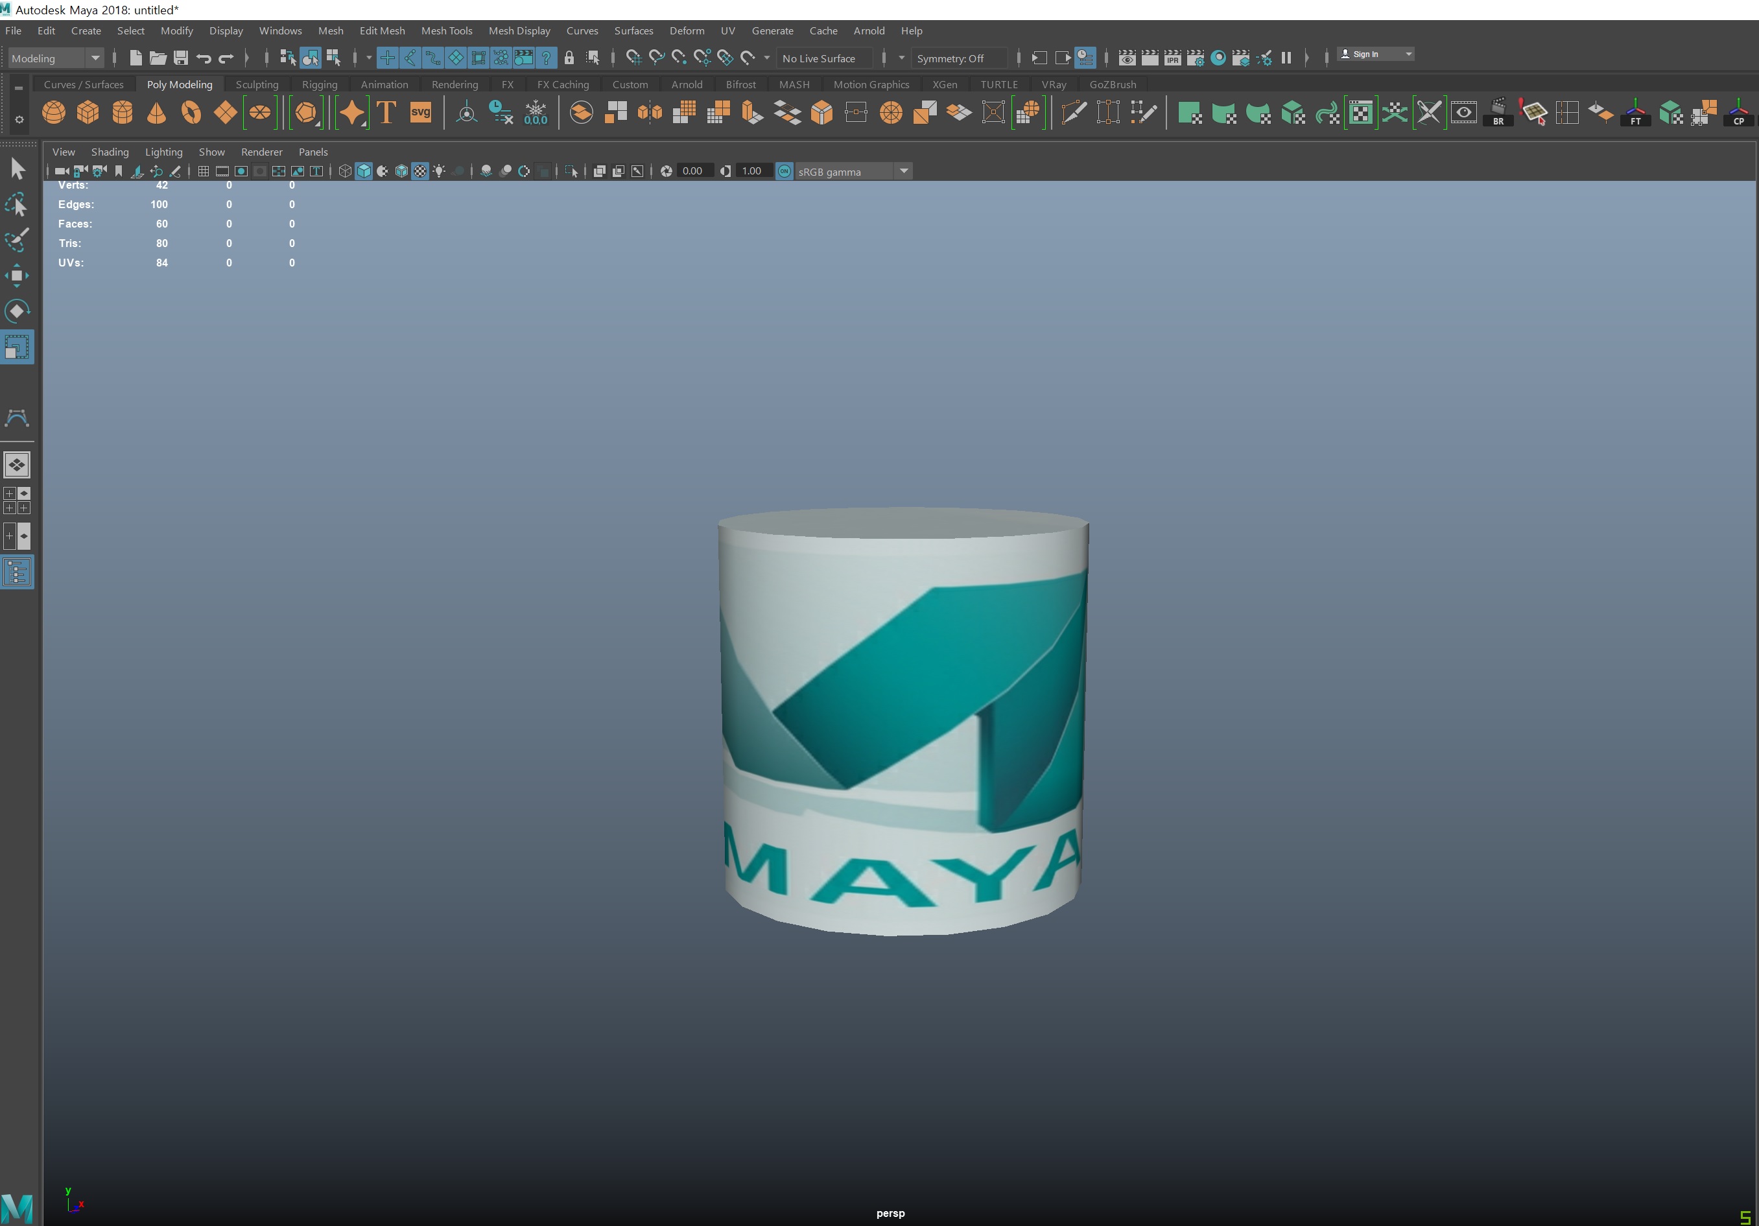Image resolution: width=1759 pixels, height=1226 pixels.
Task: Activate the Scale tool in toolbox
Action: coord(17,347)
